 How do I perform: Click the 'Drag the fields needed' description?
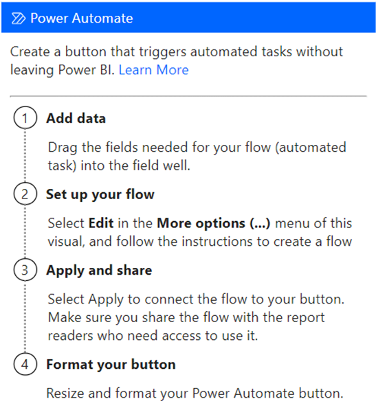coord(197,156)
